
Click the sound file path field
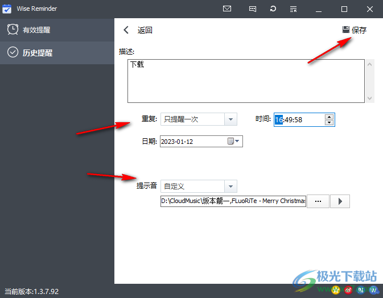[x=233, y=201]
